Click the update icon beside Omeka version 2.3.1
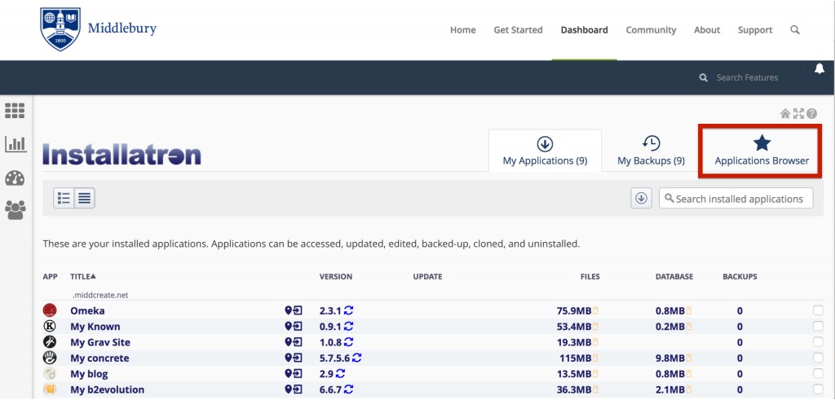 [x=349, y=310]
